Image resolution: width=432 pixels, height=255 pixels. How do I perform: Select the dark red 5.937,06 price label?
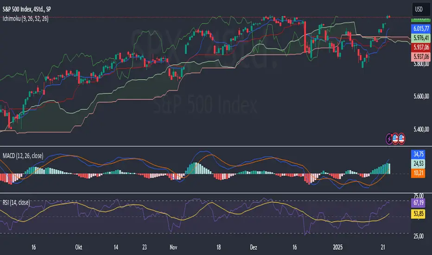coord(421,47)
